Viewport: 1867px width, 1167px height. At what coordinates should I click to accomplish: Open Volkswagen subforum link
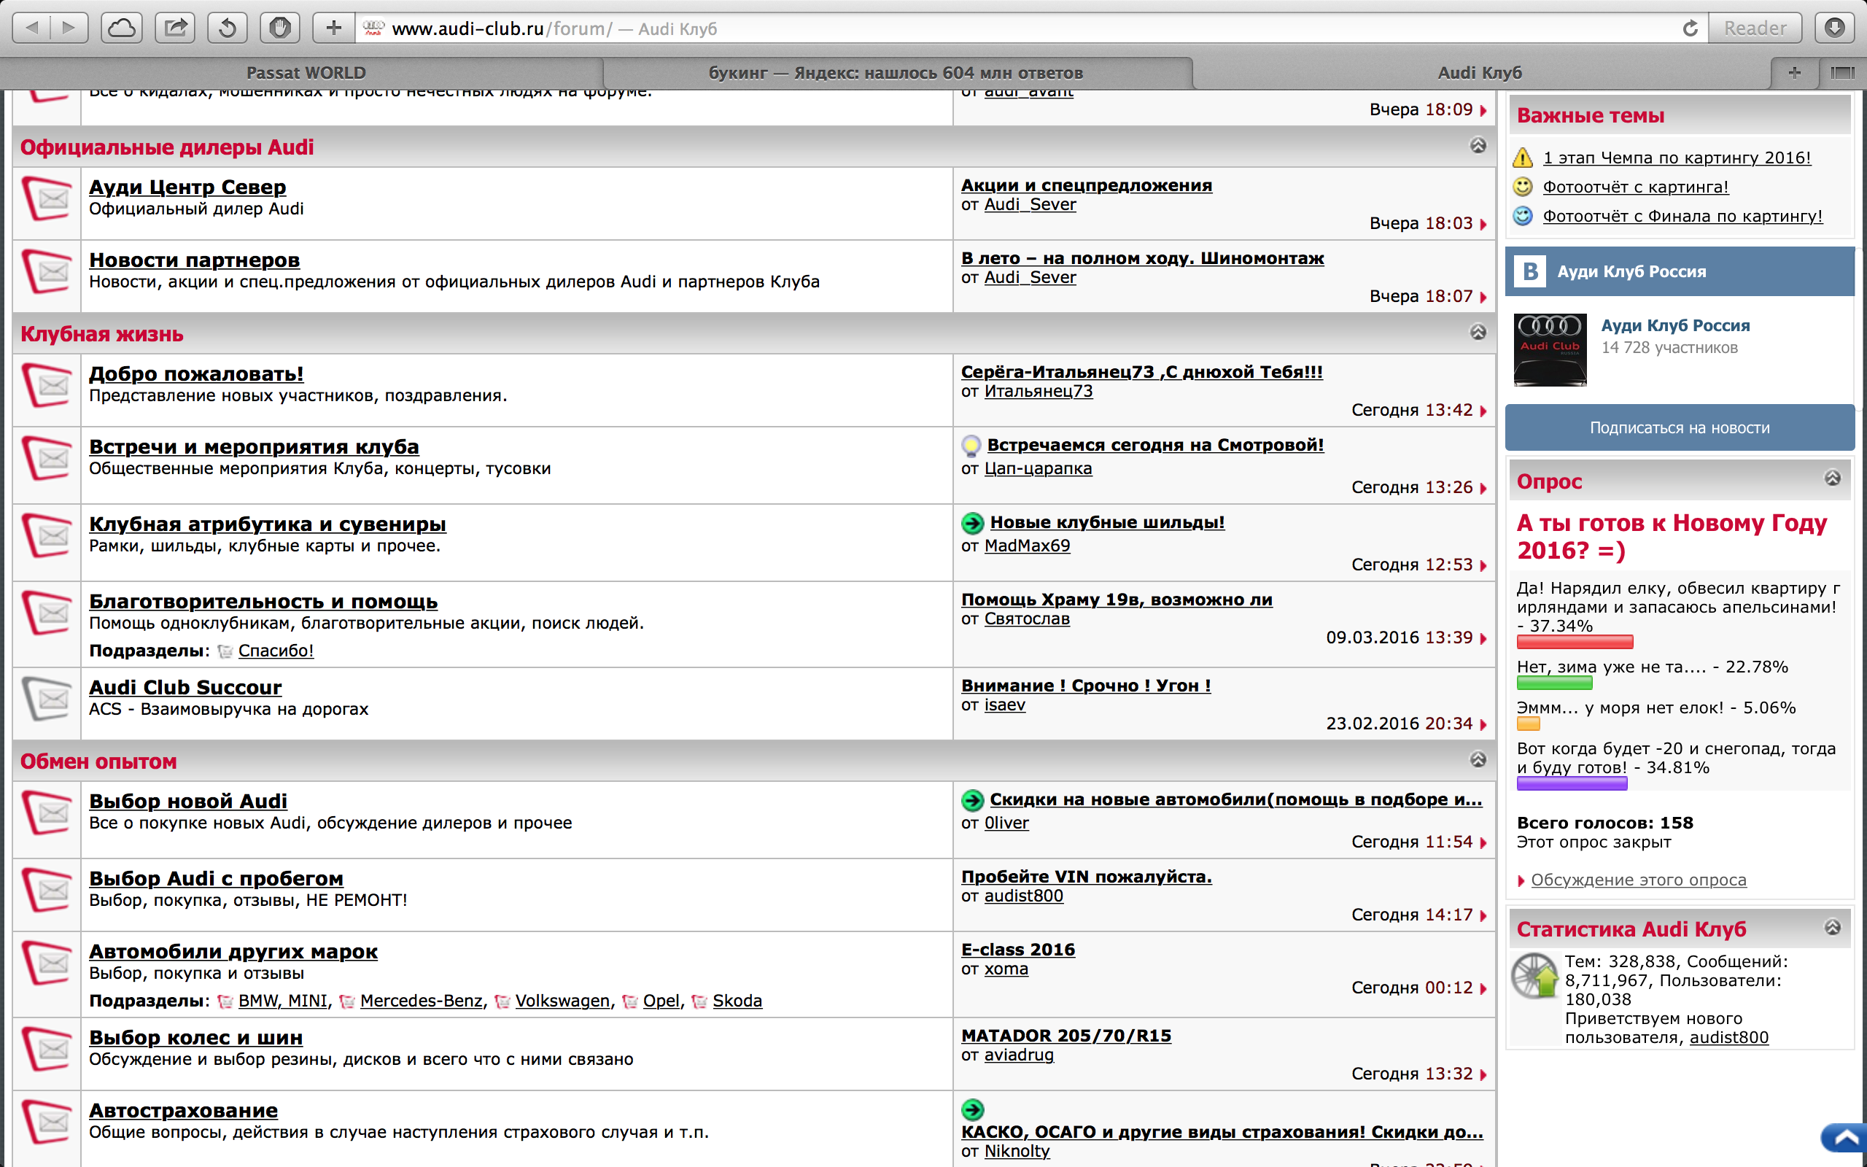pos(562,1001)
